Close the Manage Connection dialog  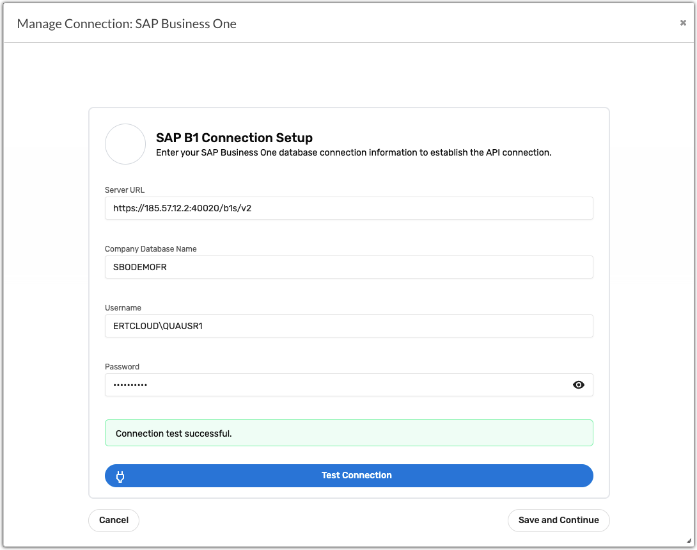(683, 22)
